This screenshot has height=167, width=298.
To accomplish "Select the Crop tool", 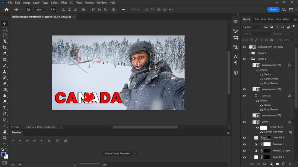I will (5, 48).
